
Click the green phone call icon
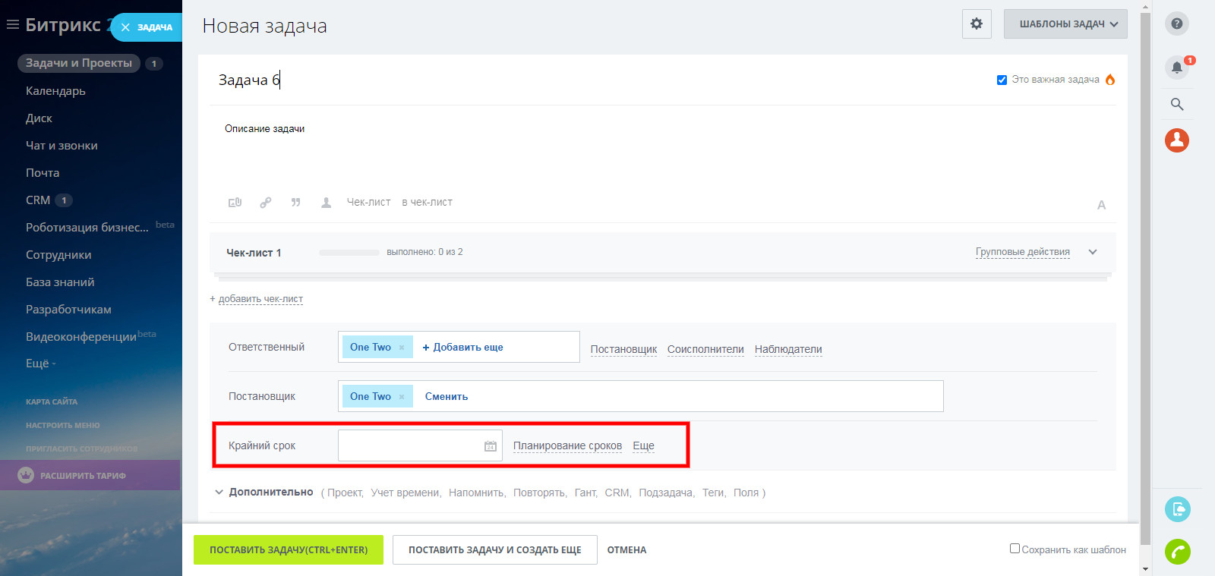click(x=1177, y=551)
